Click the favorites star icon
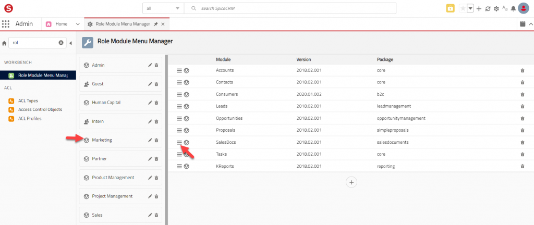The width and height of the screenshot is (534, 225). pyautogui.click(x=463, y=8)
